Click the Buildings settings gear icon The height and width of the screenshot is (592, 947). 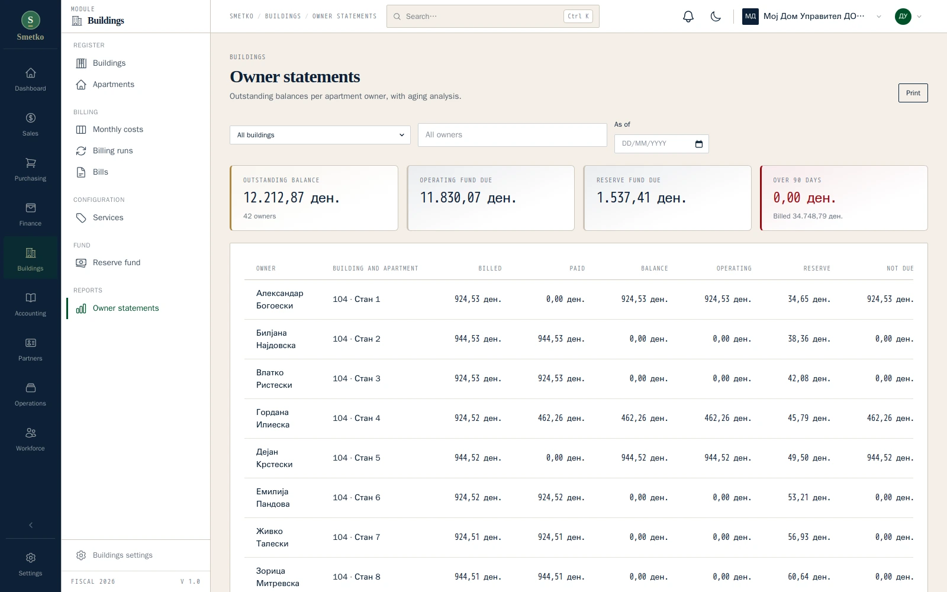[81, 555]
